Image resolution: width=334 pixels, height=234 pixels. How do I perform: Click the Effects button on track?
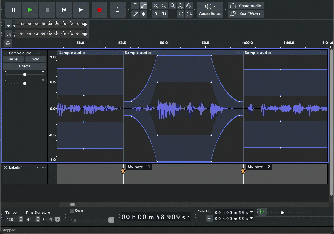[25, 66]
